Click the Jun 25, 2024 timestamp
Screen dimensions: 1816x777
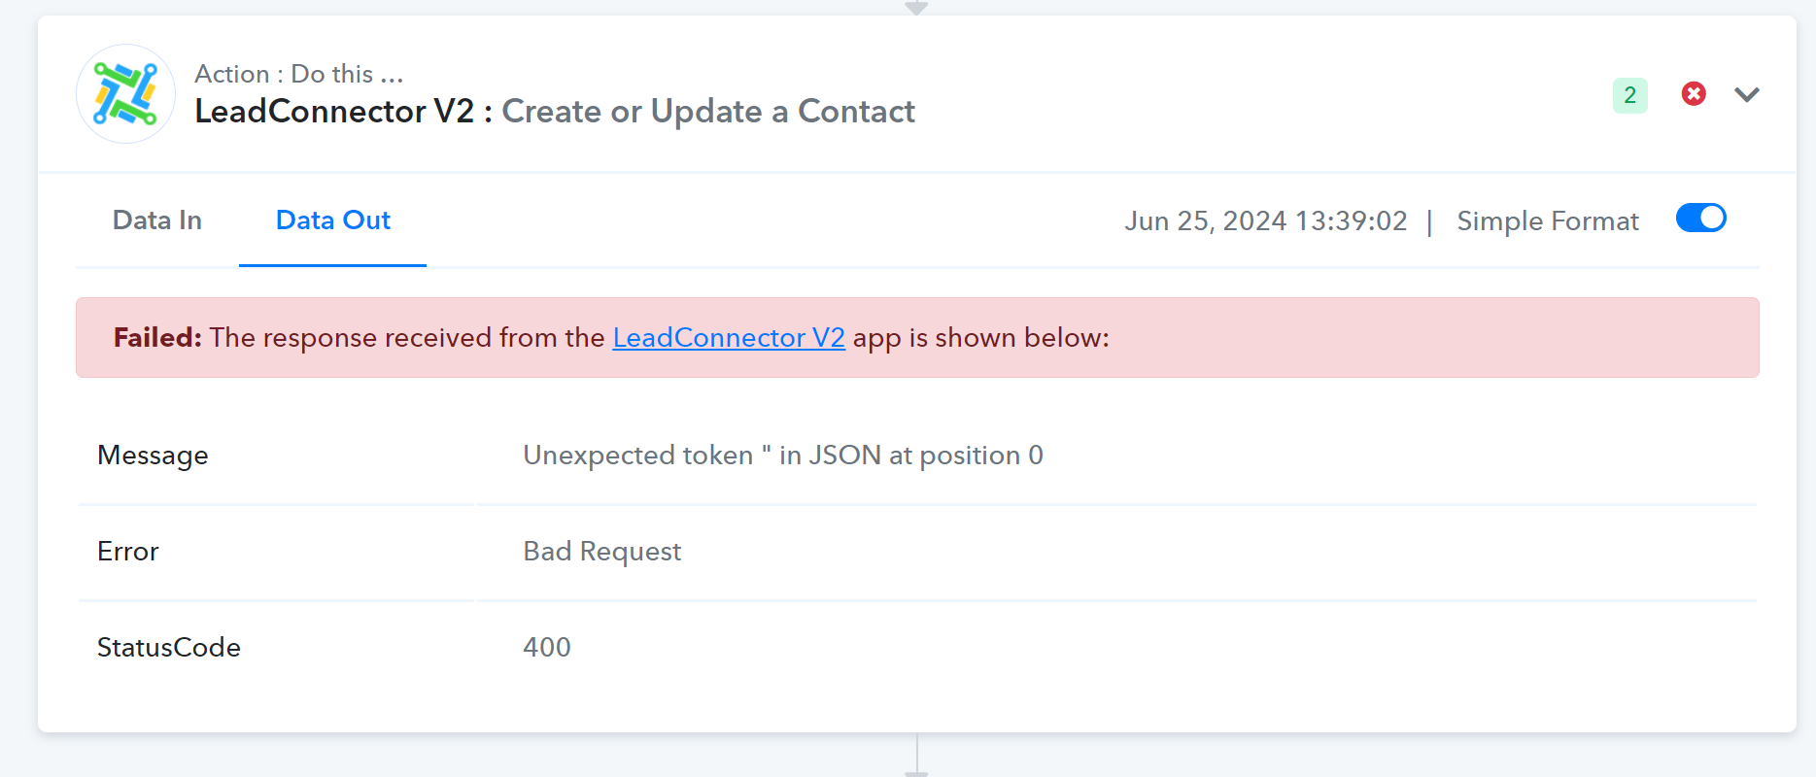coord(1265,221)
